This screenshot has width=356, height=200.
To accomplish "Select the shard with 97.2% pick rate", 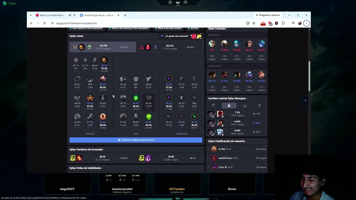I will pos(169,79).
